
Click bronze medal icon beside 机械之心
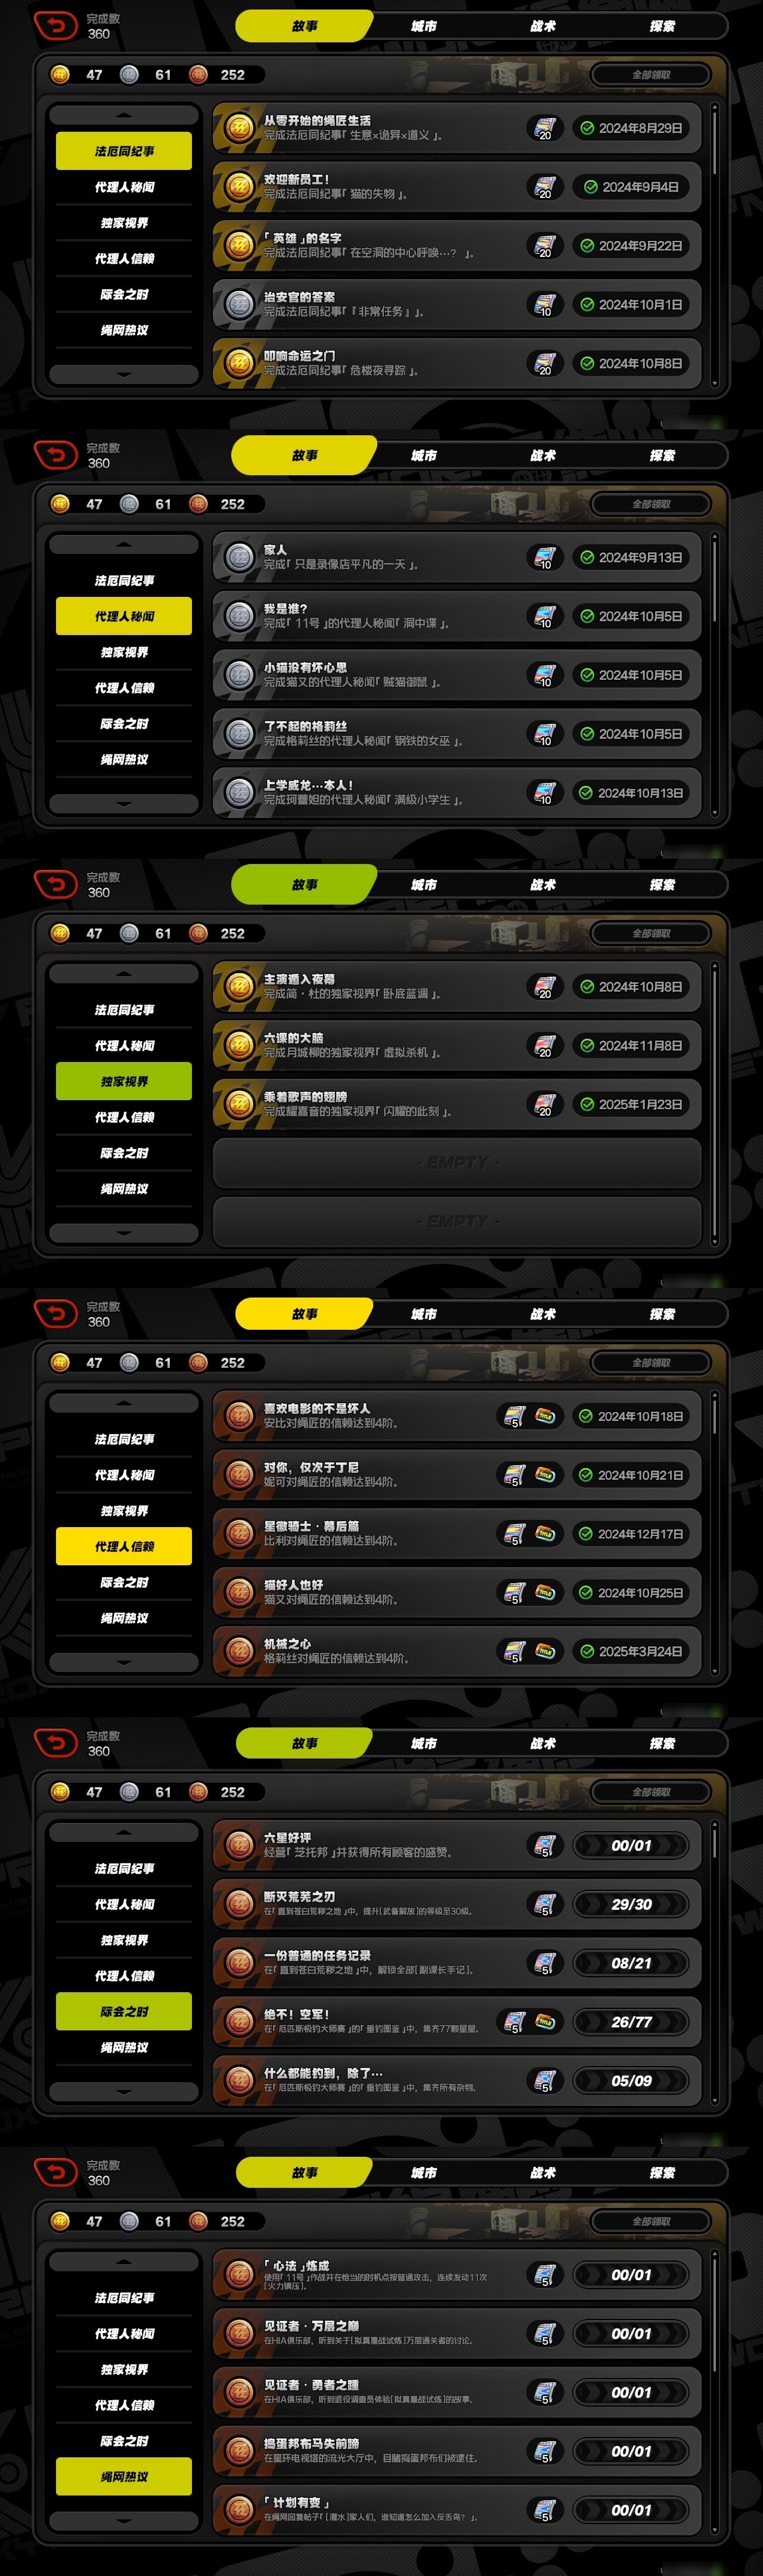click(239, 1651)
